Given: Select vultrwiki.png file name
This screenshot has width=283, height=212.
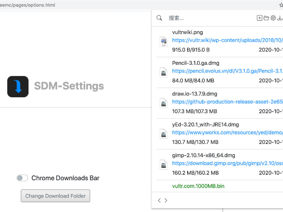Looking at the screenshot, I should (x=187, y=32).
